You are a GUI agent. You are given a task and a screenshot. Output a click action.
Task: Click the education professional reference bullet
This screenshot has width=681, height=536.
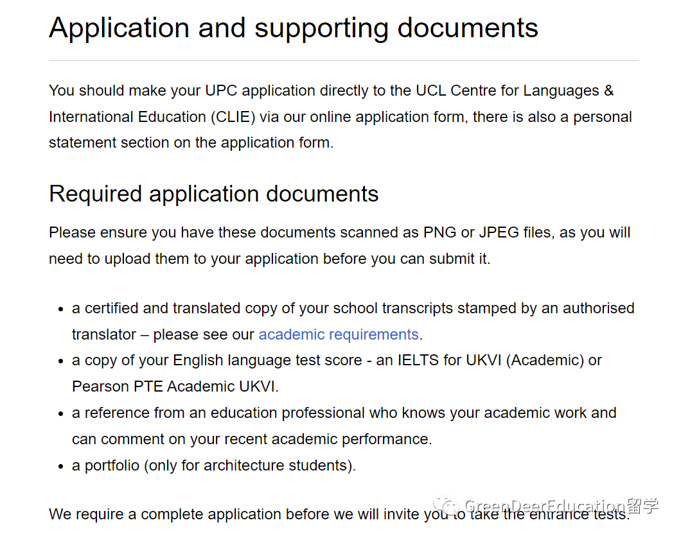(344, 413)
